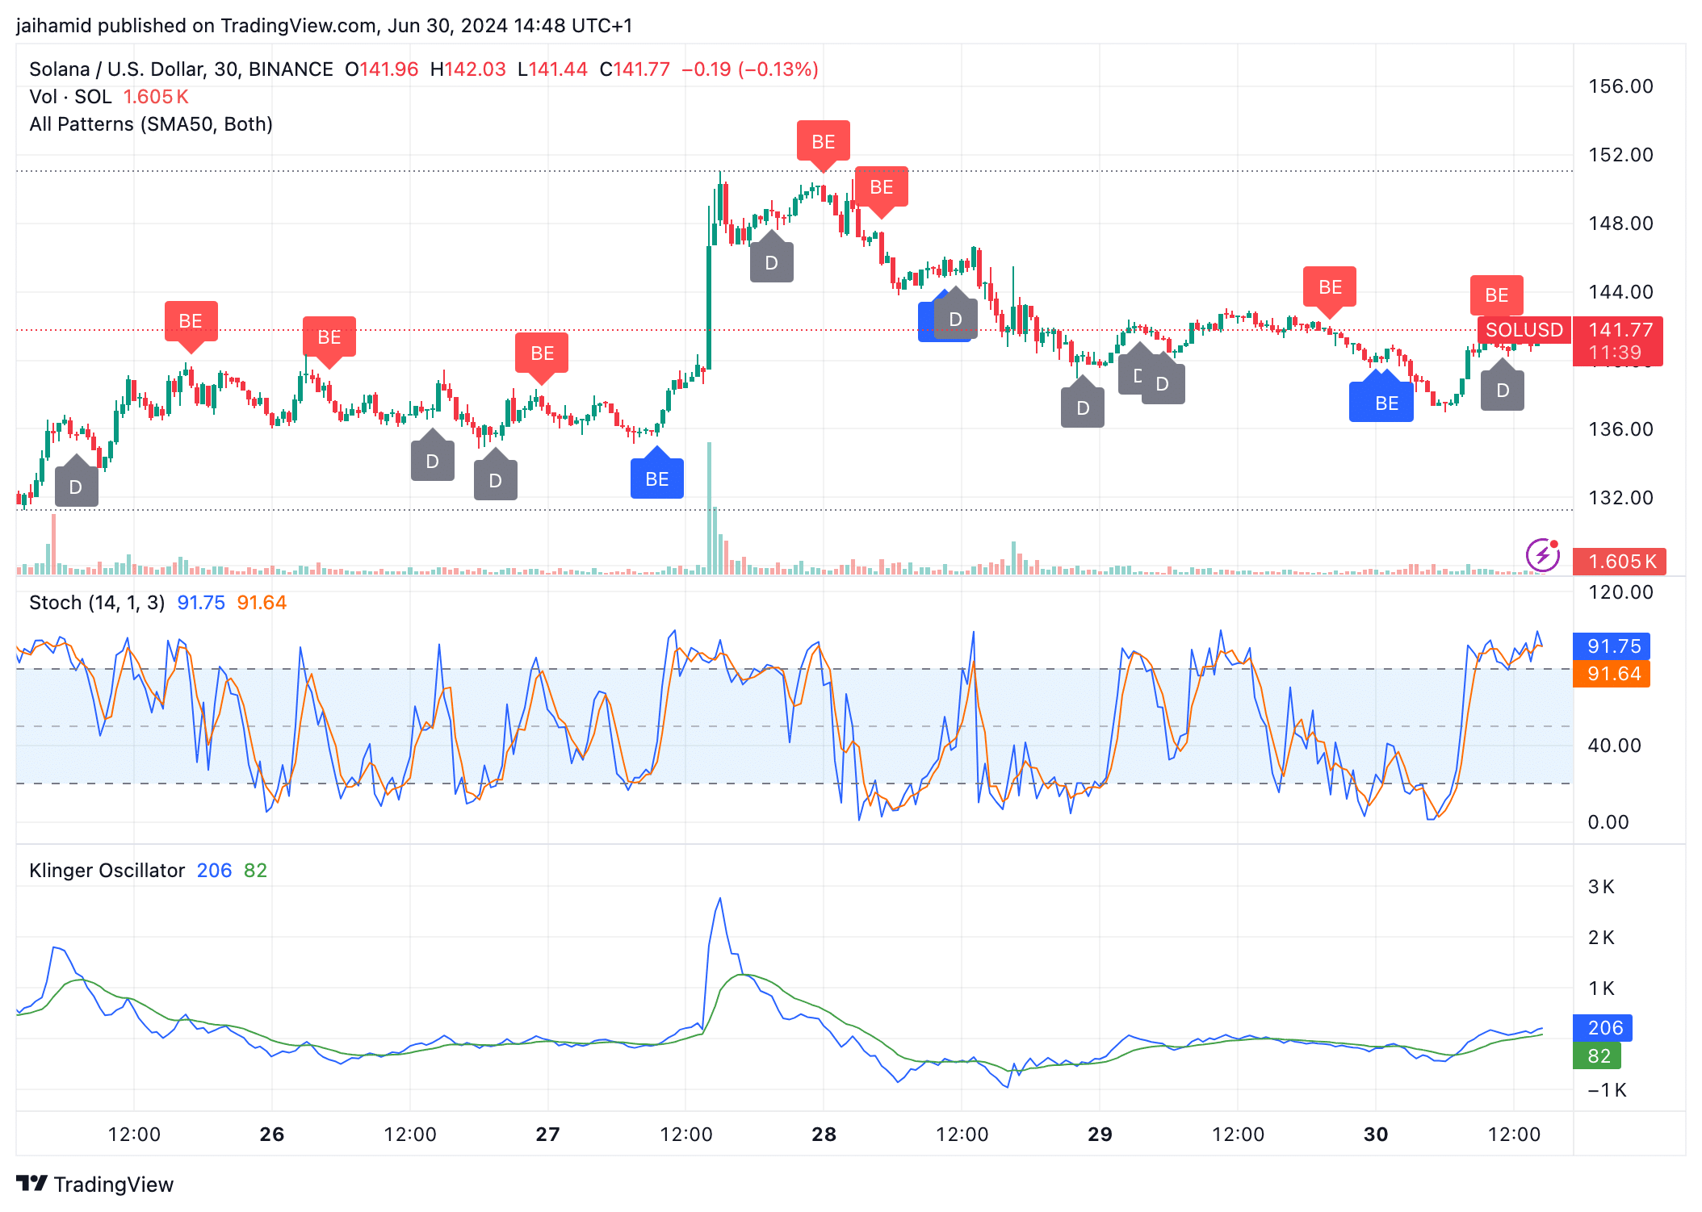Click the frontmost D marker after June 29 start
Viewport: 1702px width, 1212px height.
point(1163,381)
